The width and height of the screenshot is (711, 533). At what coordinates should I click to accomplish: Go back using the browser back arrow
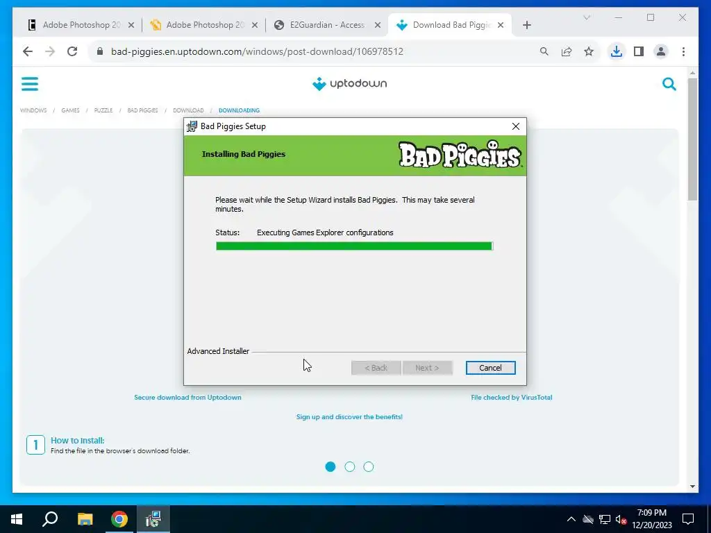28,51
